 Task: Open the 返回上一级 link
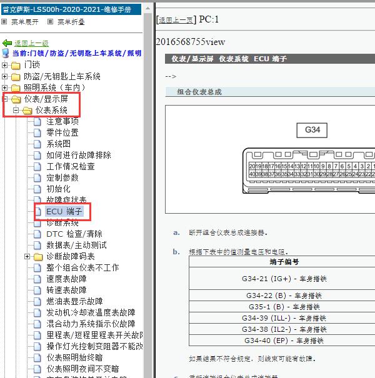(x=31, y=43)
